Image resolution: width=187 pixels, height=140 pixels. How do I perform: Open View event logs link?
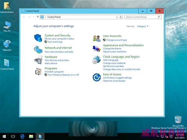point(55,42)
